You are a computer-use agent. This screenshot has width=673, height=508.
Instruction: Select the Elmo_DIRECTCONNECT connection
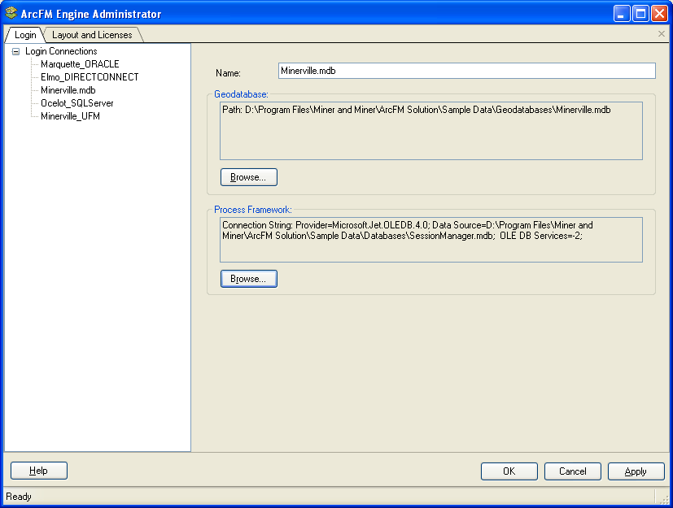click(90, 77)
